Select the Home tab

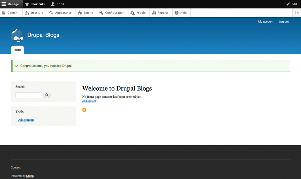coord(17,50)
